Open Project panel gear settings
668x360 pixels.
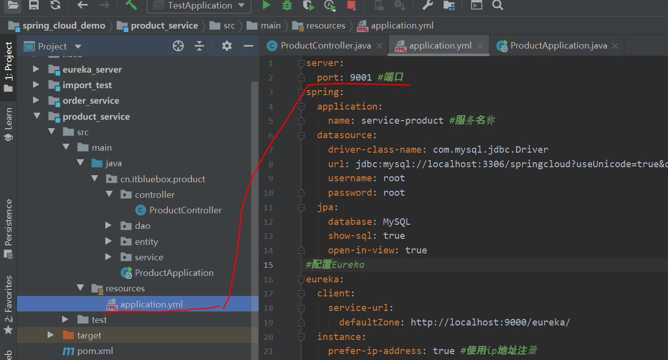point(227,46)
